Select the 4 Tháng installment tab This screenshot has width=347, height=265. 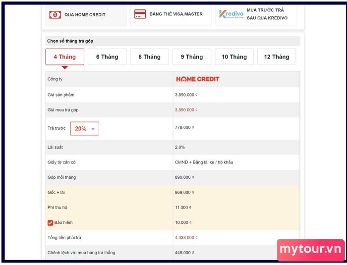pyautogui.click(x=65, y=57)
